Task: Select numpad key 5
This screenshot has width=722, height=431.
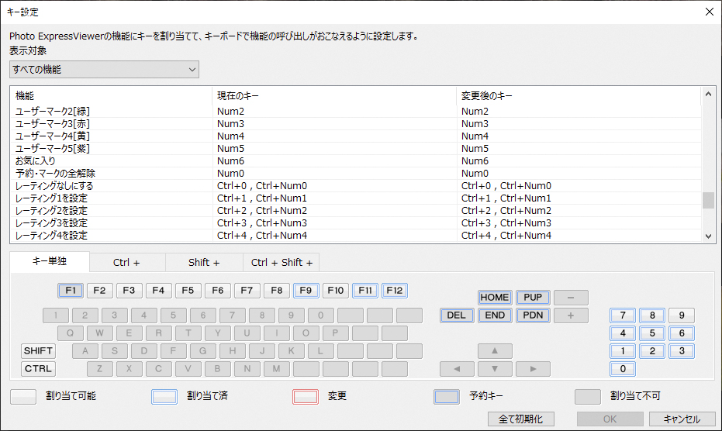Action: point(652,333)
